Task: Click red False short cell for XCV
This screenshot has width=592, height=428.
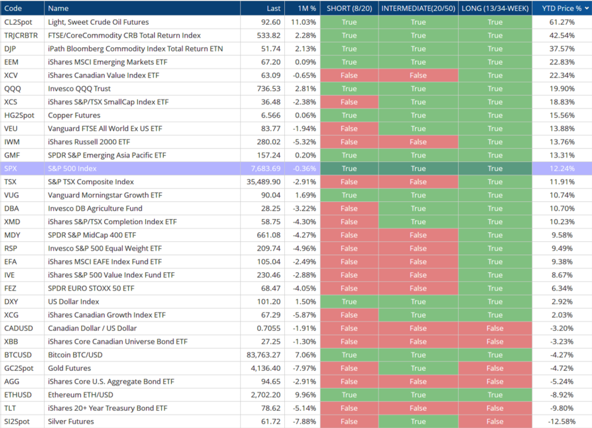Action: coord(350,76)
